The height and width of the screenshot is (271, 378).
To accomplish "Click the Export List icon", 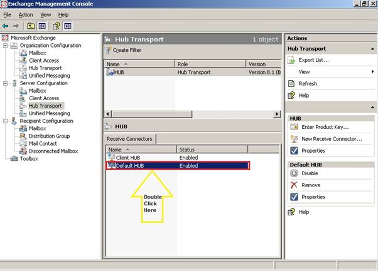I will pos(291,60).
